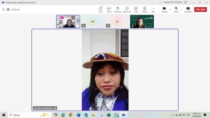Click the FUNDACION CORONA organization name
The height and width of the screenshot is (118, 210).
click(x=173, y=3)
